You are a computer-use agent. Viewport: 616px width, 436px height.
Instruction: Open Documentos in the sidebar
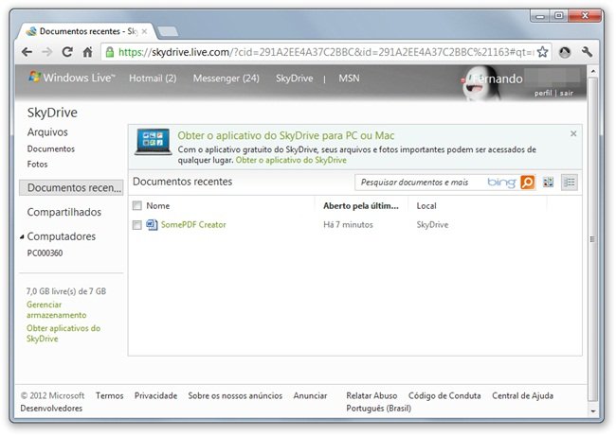tap(51, 149)
